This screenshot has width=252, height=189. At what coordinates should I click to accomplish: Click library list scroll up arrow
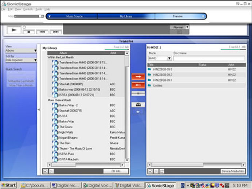[x=127, y=53]
